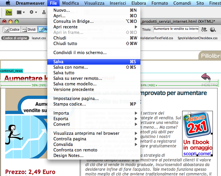Click the site management icon
The image size is (221, 176).
pos(44,12)
